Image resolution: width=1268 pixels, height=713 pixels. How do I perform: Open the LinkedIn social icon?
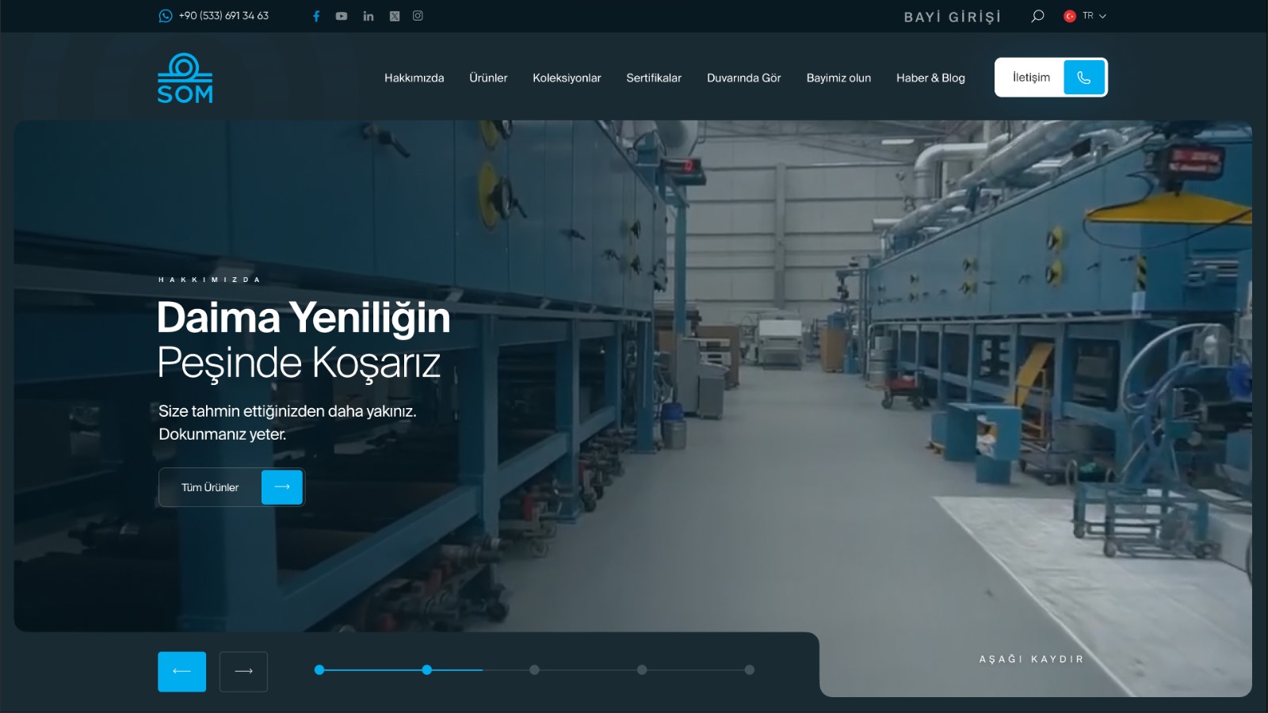369,16
